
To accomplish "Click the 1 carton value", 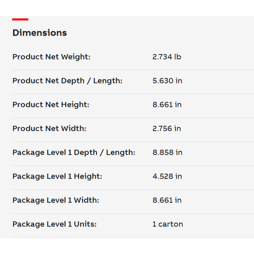I will coord(168,224).
